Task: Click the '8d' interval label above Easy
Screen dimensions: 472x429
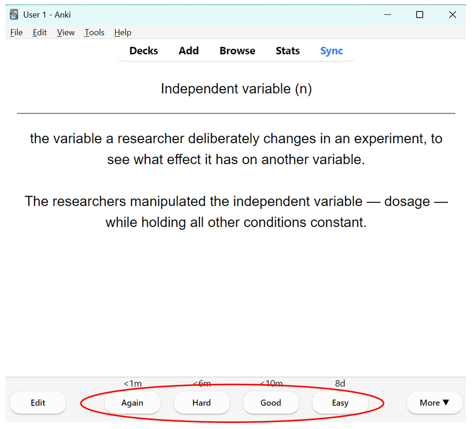Action: pyautogui.click(x=340, y=384)
